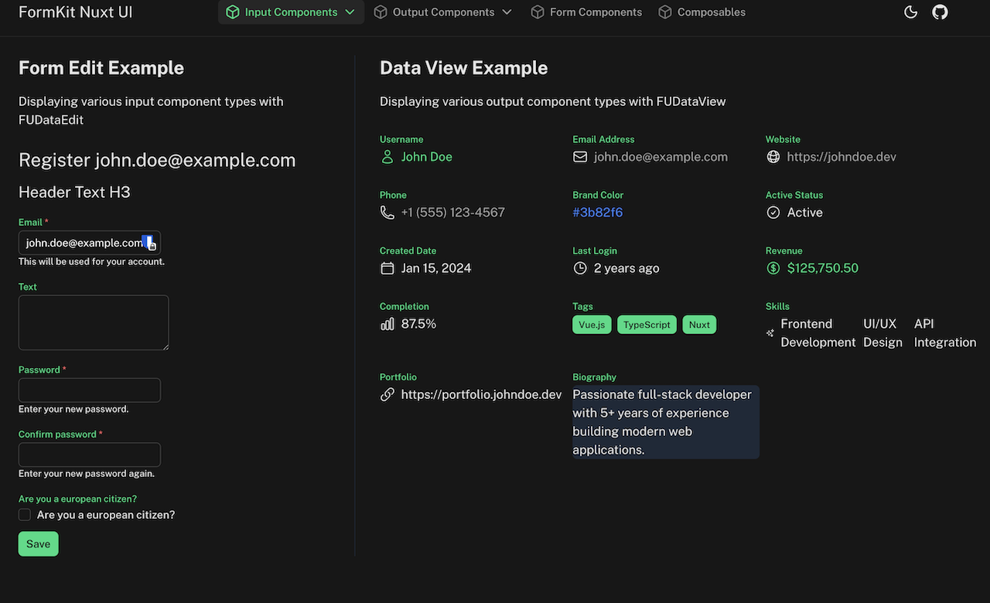Click the UI/UX Design skill text
This screenshot has width=990, height=603.
point(882,333)
